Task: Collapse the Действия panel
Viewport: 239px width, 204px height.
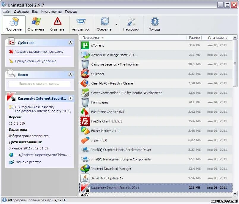Action: (x=71, y=42)
